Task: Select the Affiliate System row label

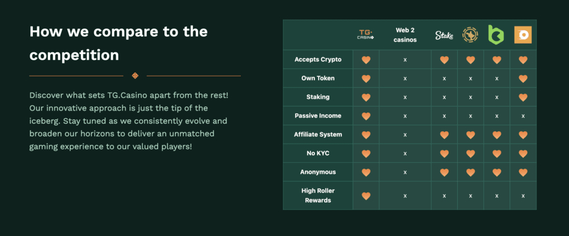Action: tap(318, 134)
